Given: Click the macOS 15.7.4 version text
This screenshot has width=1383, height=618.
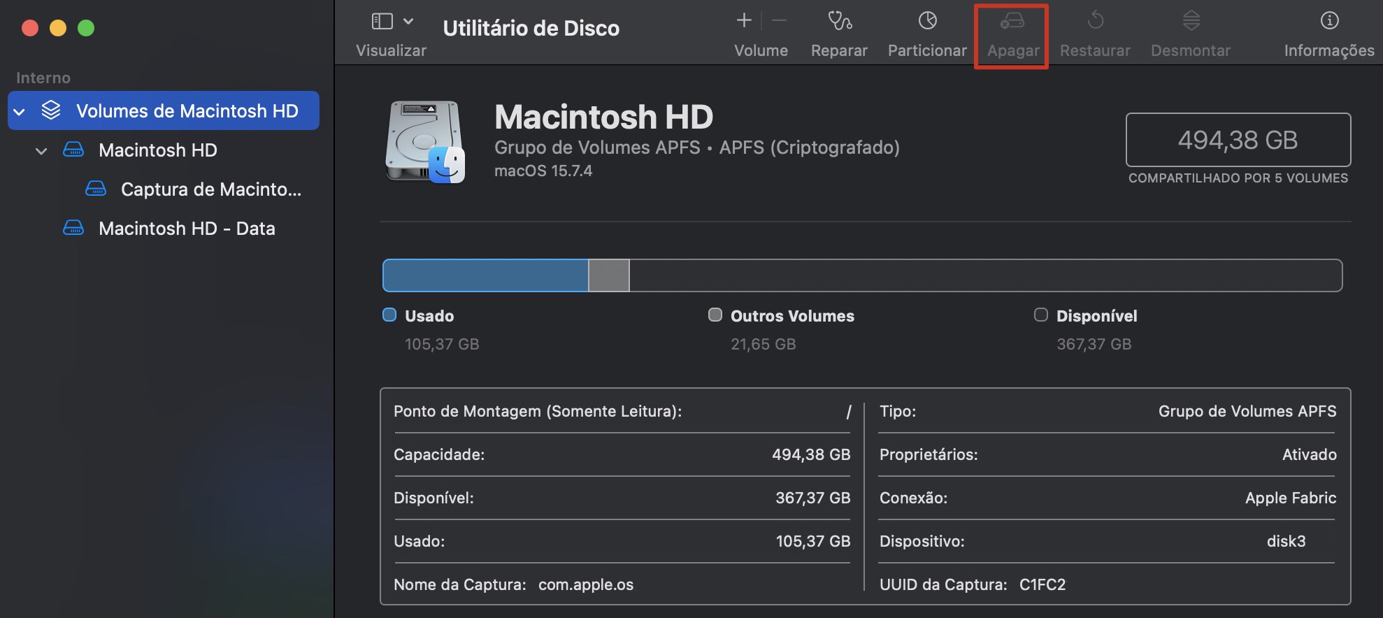Looking at the screenshot, I should (x=543, y=171).
